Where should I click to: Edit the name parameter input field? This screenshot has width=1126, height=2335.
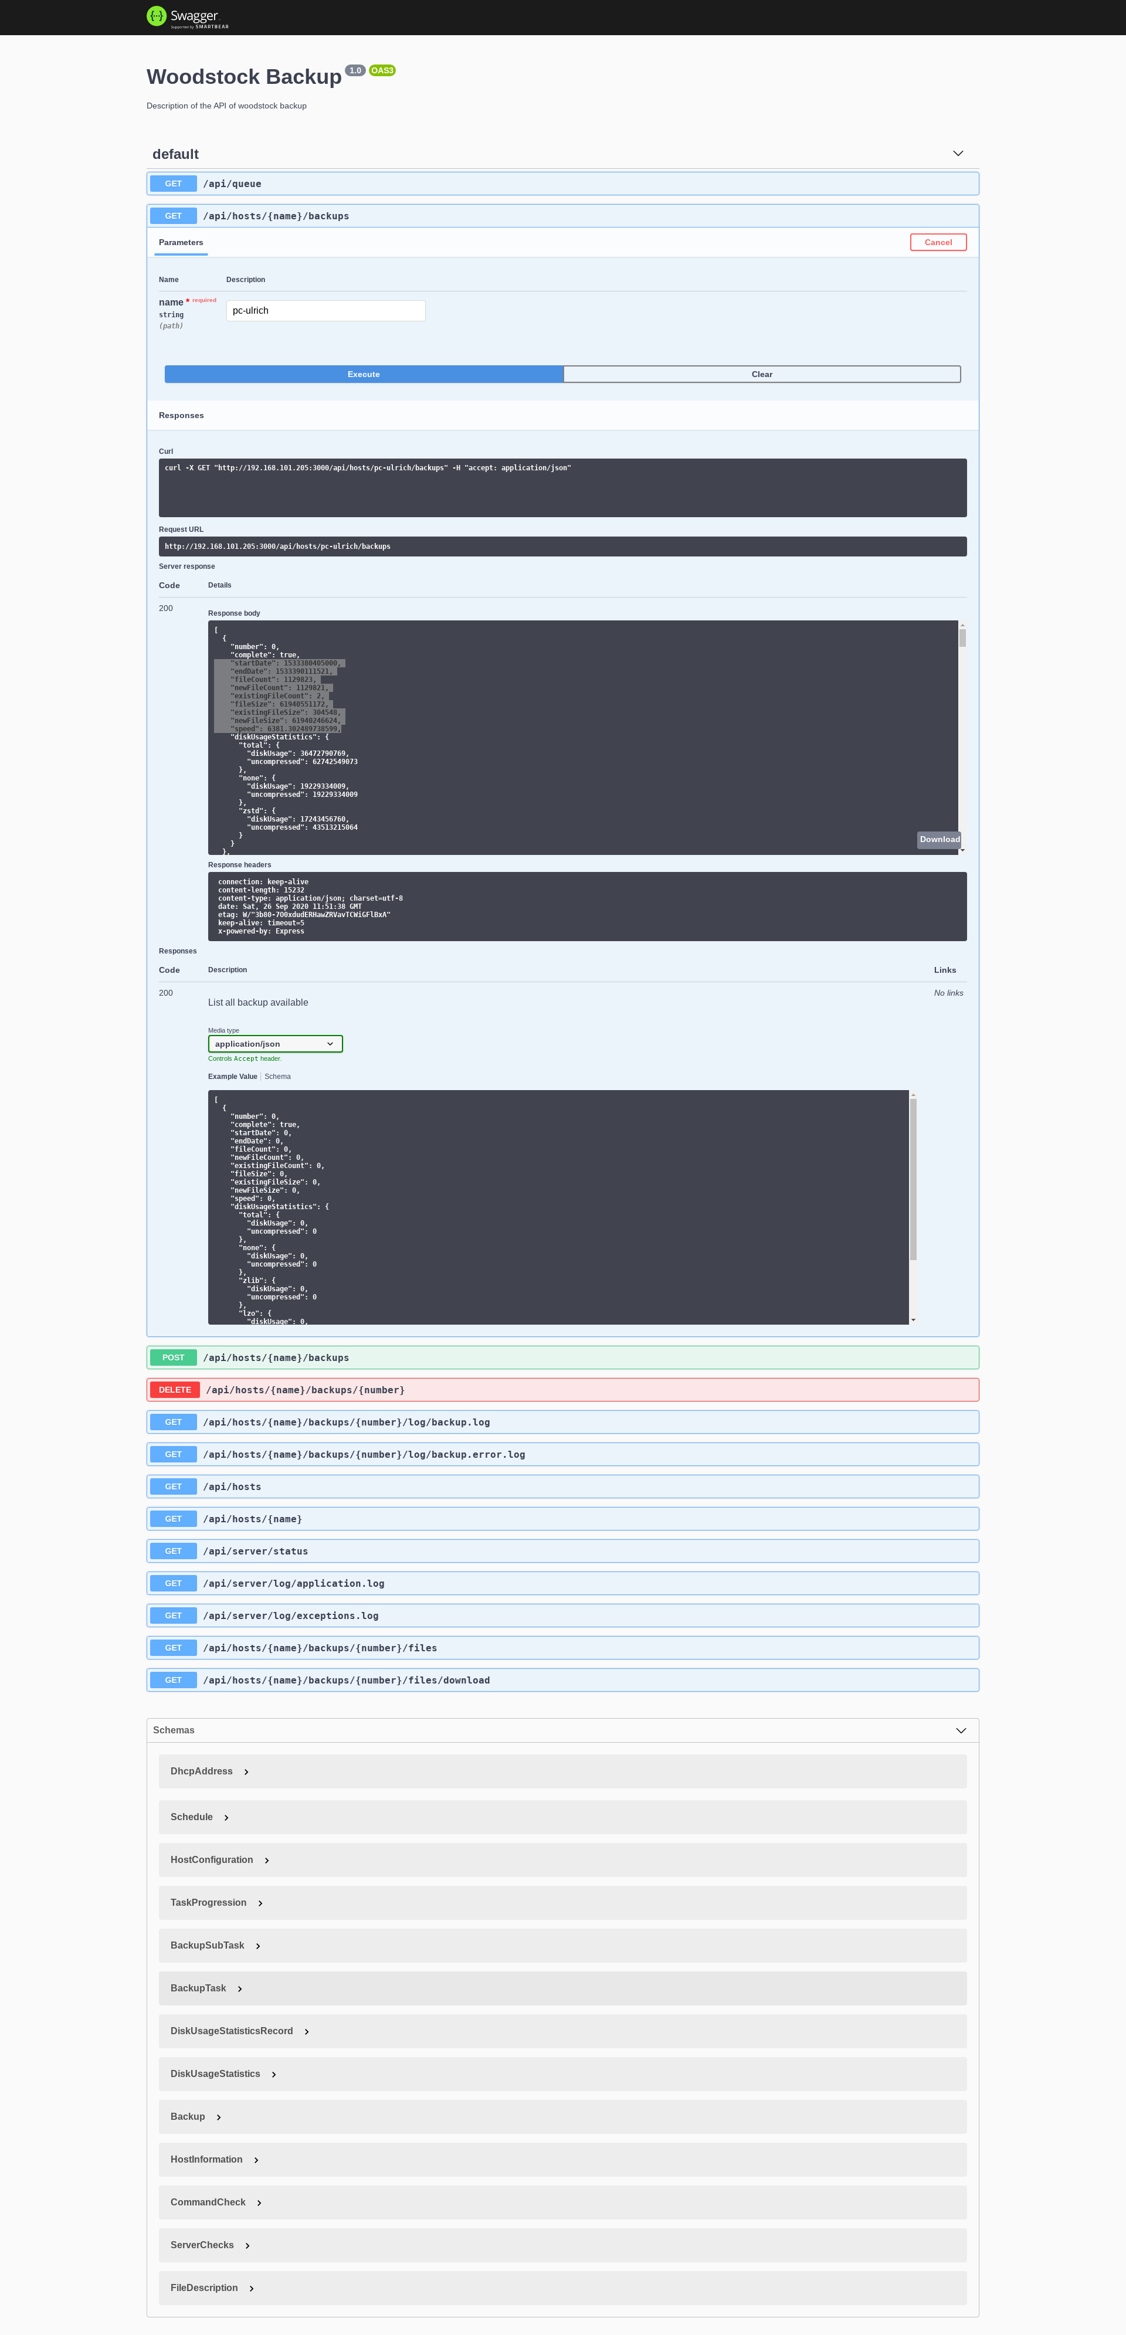coord(325,310)
